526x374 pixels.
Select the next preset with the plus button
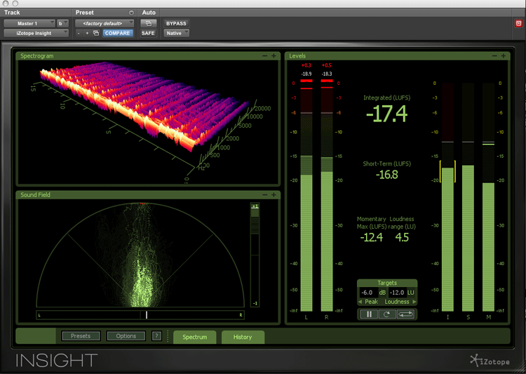(x=87, y=33)
